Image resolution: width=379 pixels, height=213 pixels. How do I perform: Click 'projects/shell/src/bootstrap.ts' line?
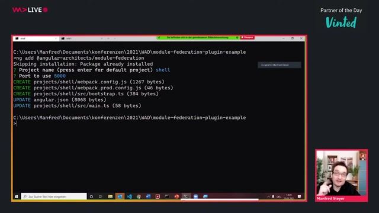pos(86,93)
